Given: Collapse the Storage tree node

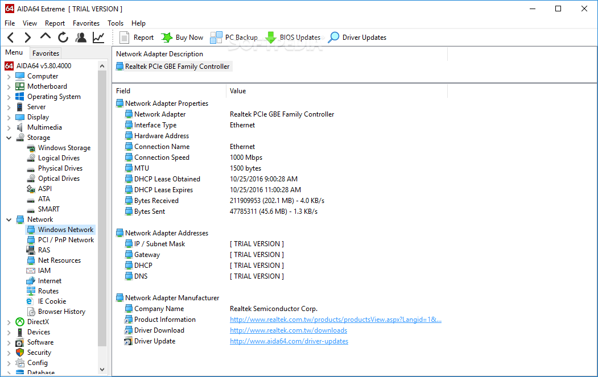Looking at the screenshot, I should pos(9,138).
